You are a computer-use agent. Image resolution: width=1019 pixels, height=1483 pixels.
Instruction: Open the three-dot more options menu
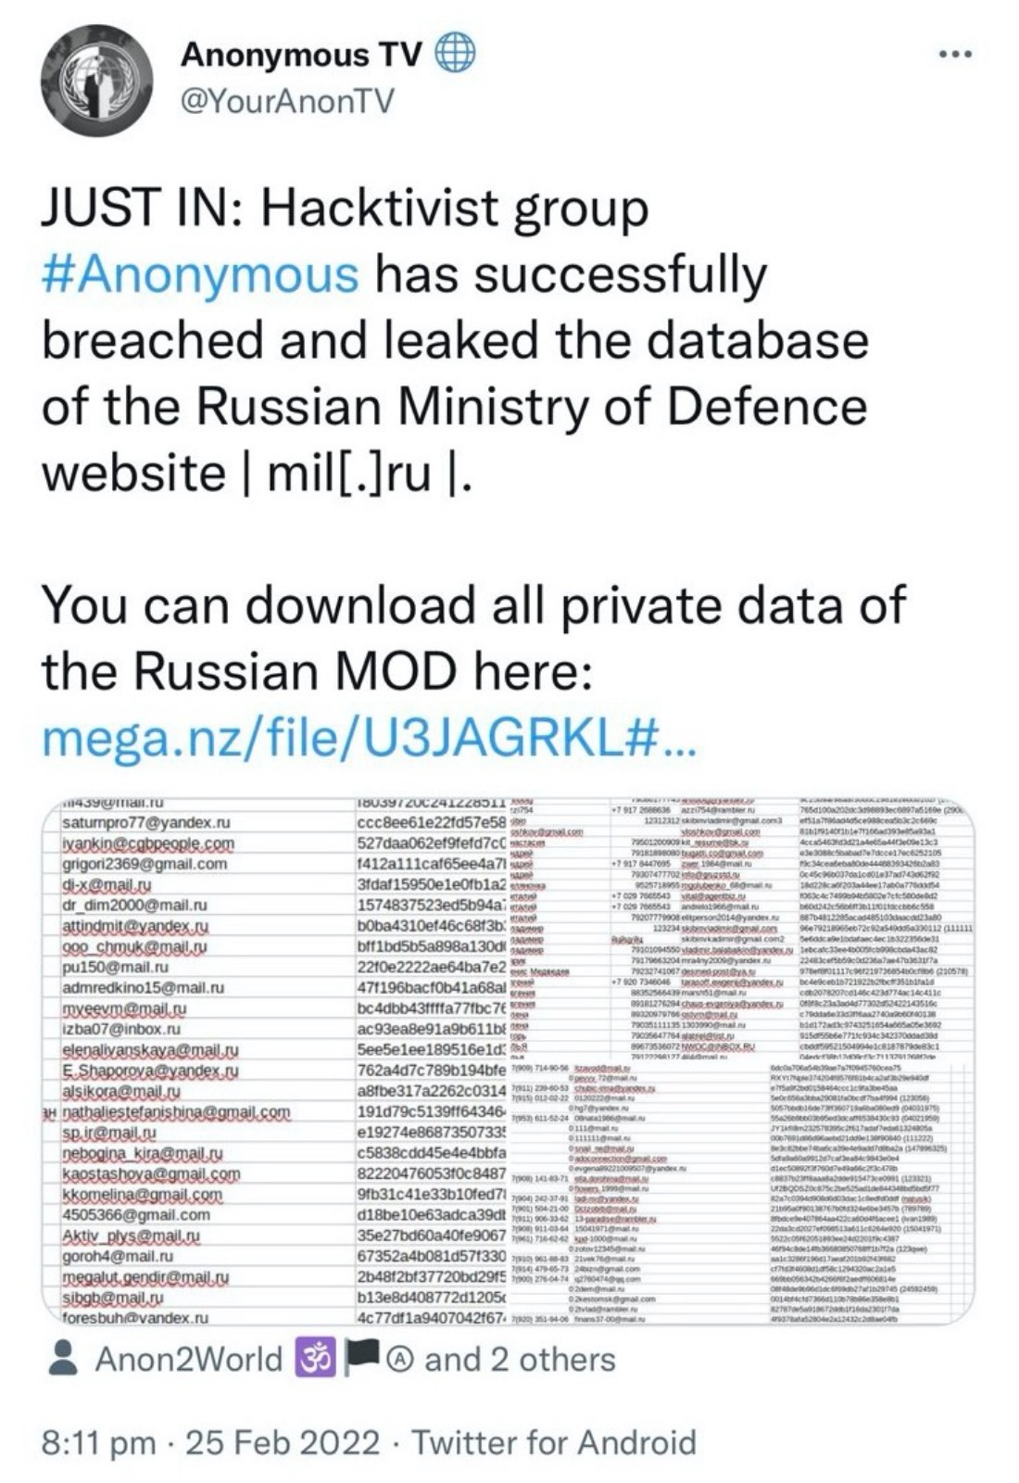pos(953,55)
